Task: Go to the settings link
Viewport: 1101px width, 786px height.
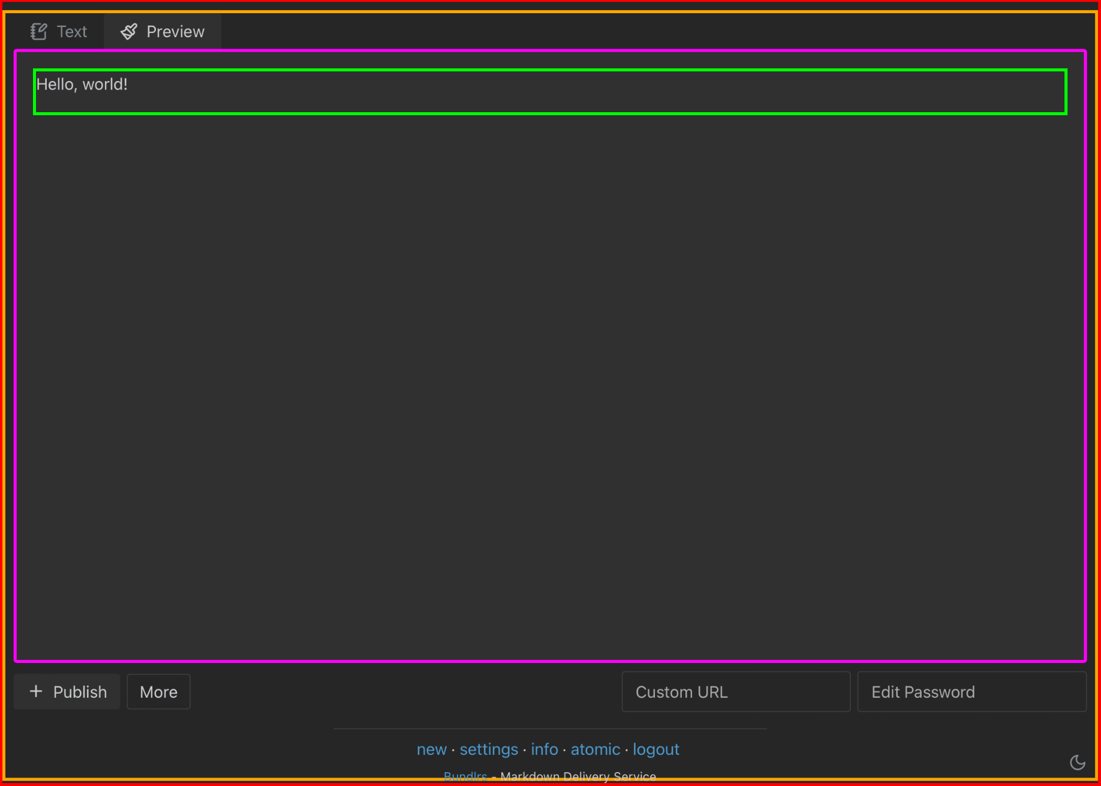Action: click(x=489, y=749)
